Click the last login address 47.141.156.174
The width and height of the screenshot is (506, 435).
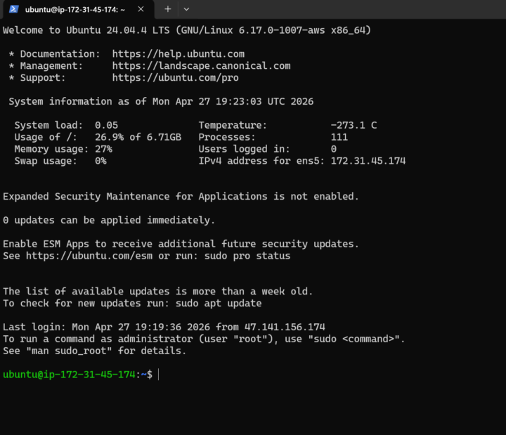[285, 327]
